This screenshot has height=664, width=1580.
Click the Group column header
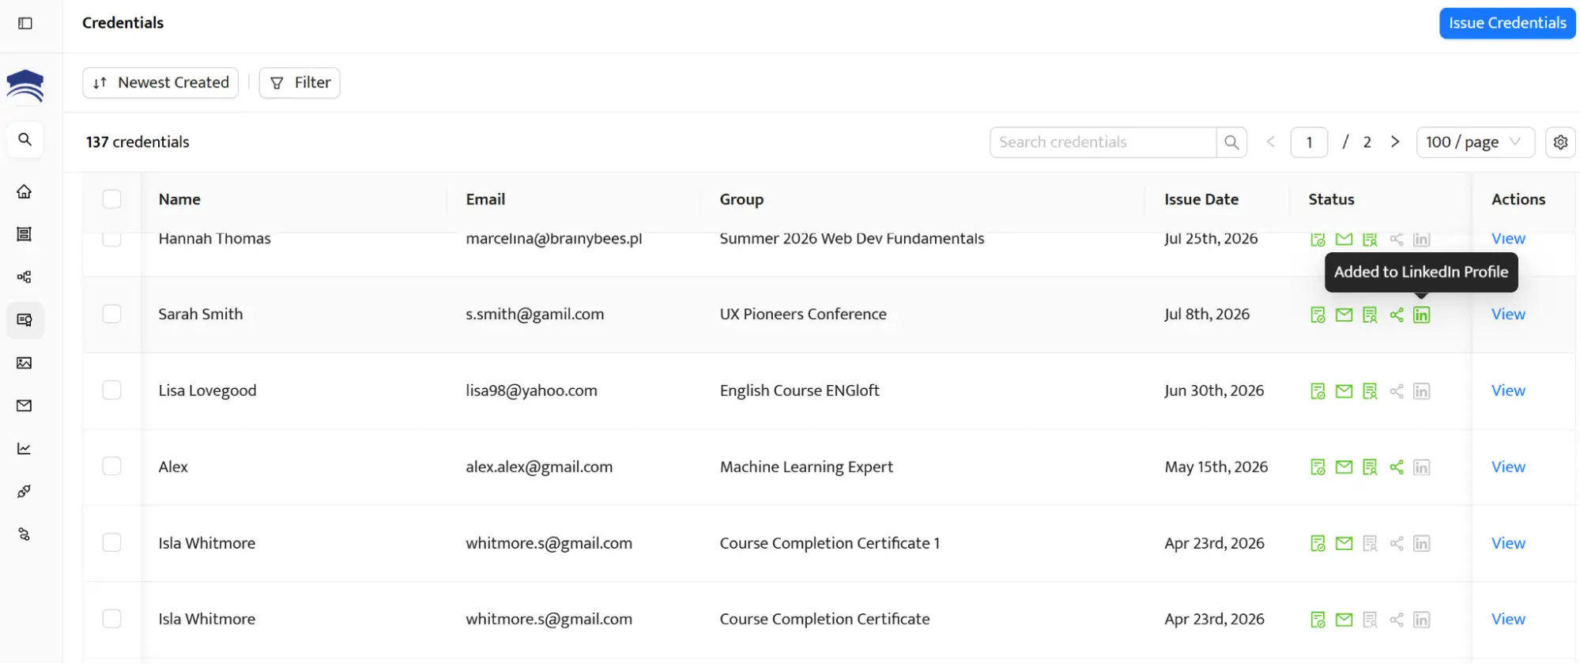coord(741,199)
